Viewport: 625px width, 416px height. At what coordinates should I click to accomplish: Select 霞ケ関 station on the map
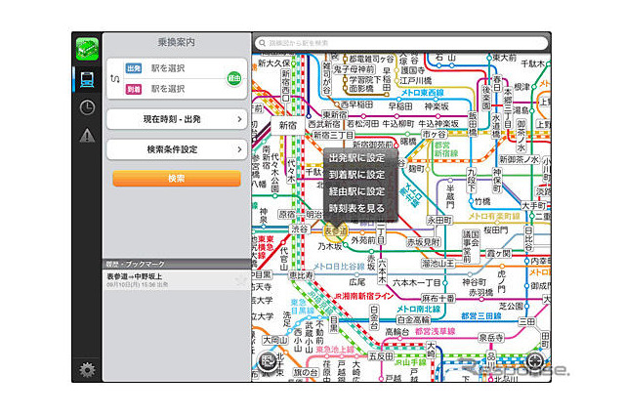pos(498,254)
